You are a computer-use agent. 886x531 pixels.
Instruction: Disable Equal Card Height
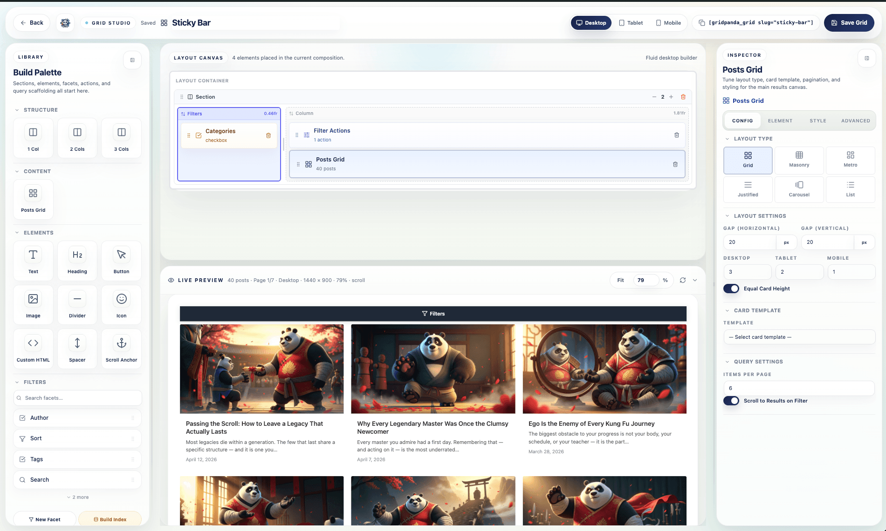[x=731, y=289]
